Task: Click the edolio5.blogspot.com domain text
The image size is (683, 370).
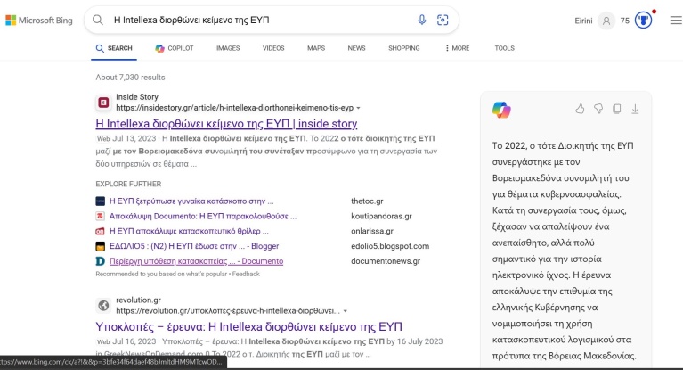Action: (390, 246)
